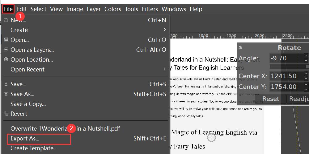
Task: Click the angle slider in Rotate dialog
Action: [289, 67]
